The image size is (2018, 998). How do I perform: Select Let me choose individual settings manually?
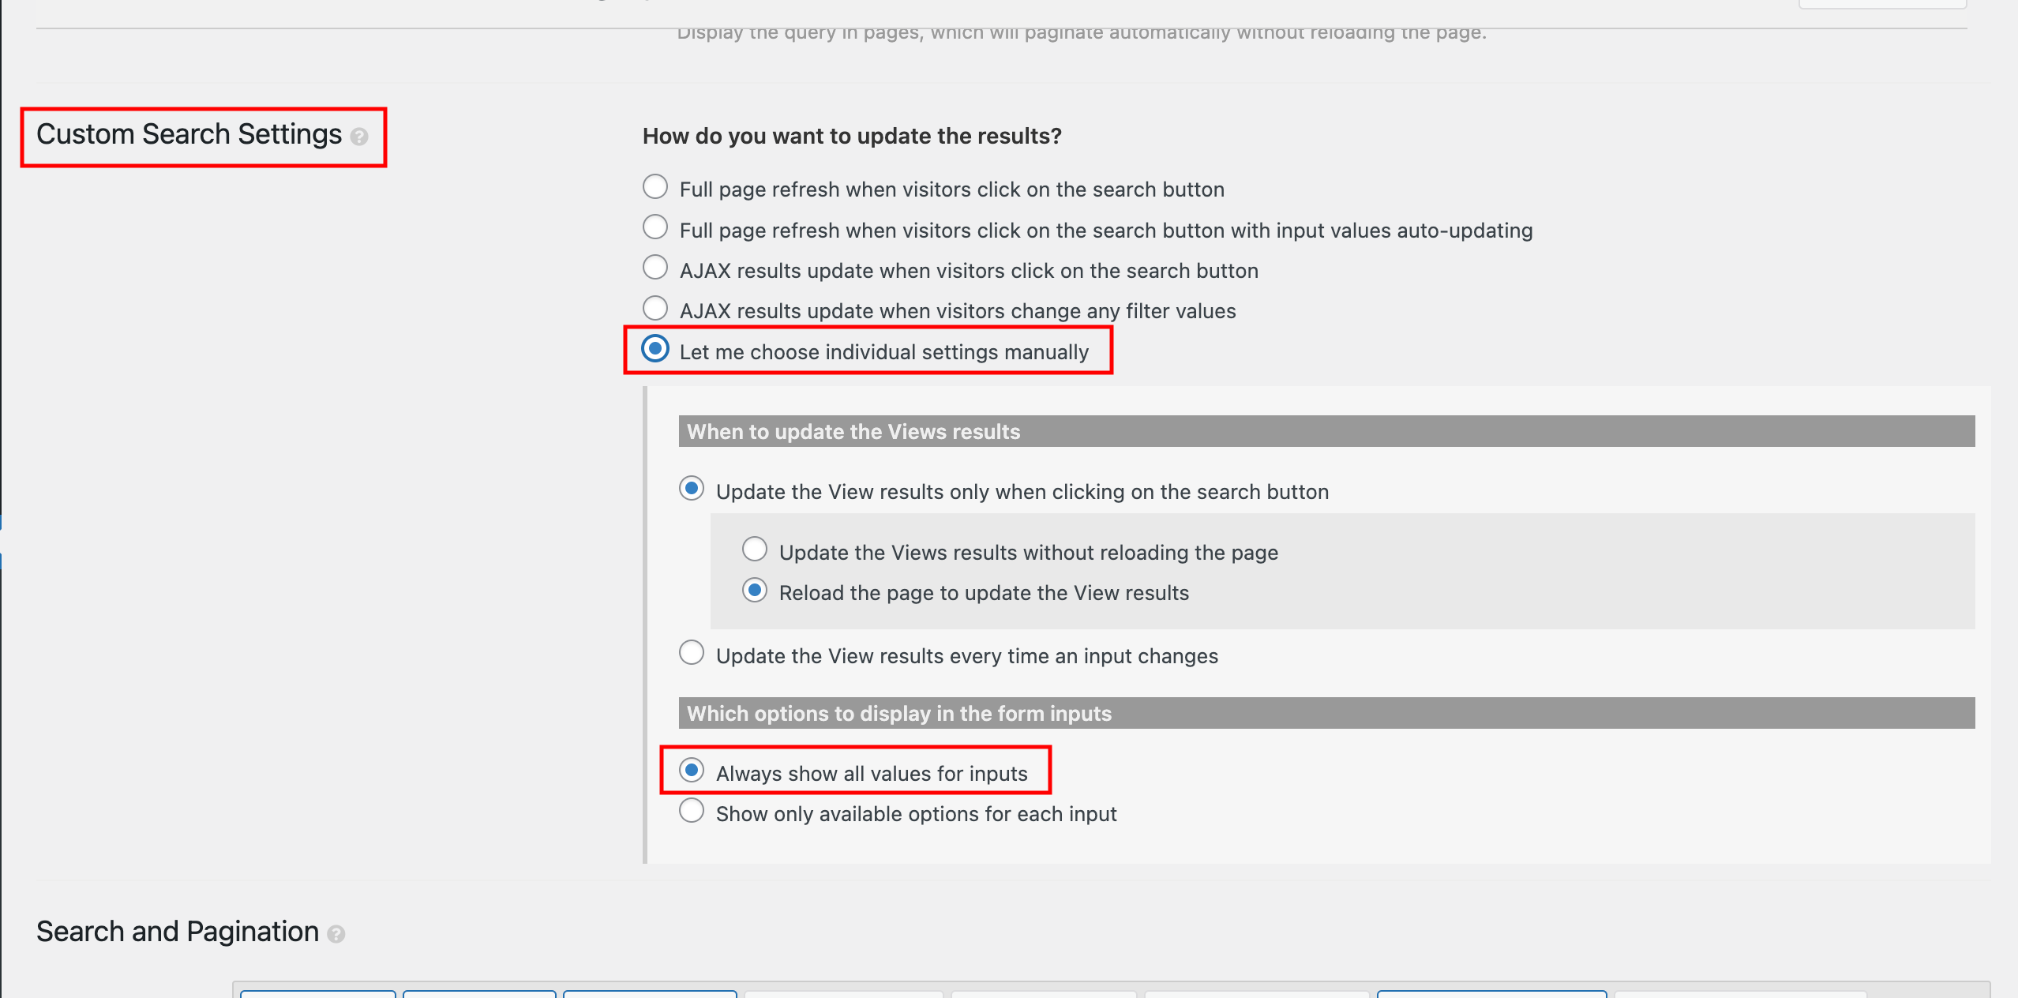(x=655, y=349)
